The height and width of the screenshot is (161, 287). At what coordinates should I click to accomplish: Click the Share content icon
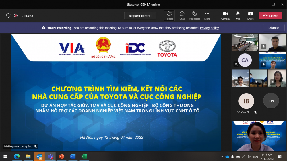pos(250,15)
